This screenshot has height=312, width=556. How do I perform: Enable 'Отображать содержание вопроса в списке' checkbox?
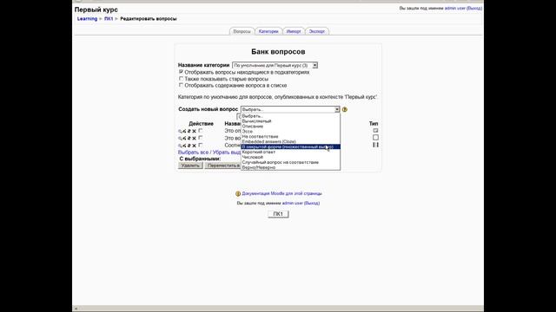tap(181, 85)
